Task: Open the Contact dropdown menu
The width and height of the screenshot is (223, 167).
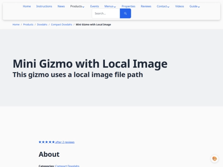Action: click(x=163, y=6)
